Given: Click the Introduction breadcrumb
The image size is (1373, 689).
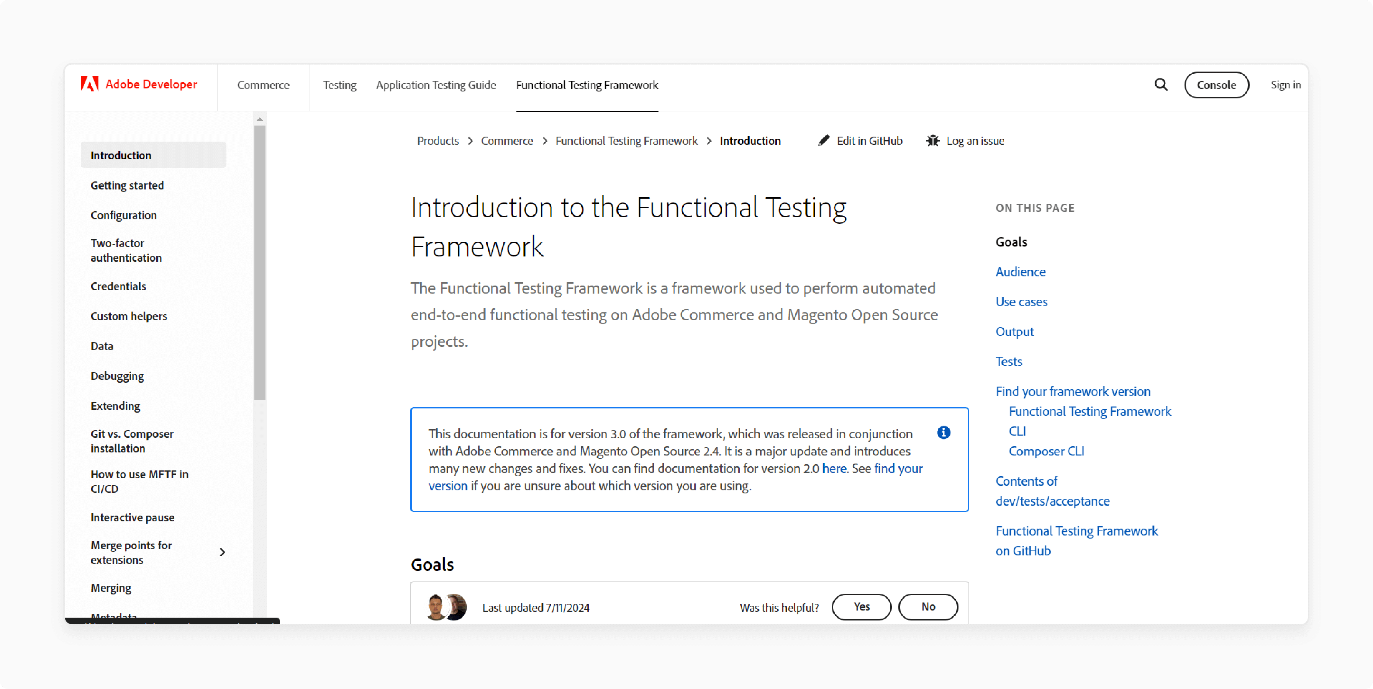Looking at the screenshot, I should tap(750, 140).
